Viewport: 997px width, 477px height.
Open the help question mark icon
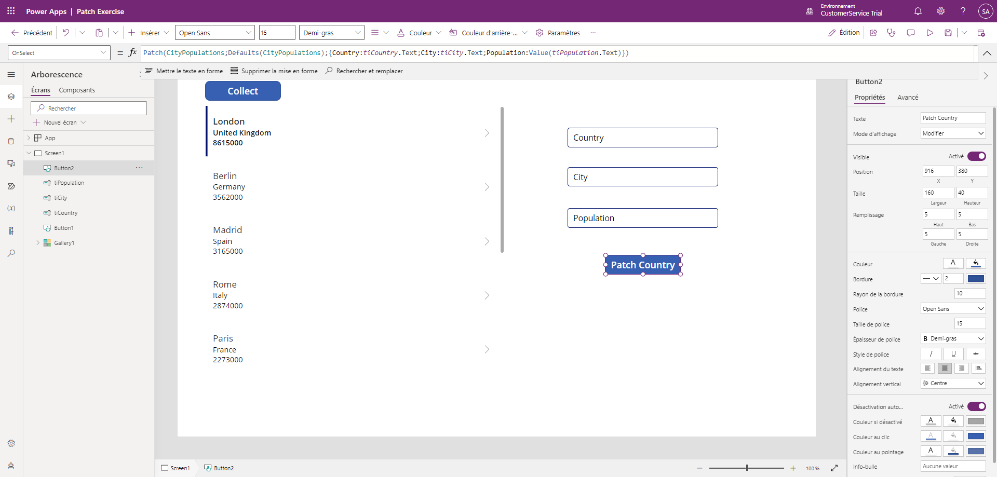pyautogui.click(x=963, y=11)
